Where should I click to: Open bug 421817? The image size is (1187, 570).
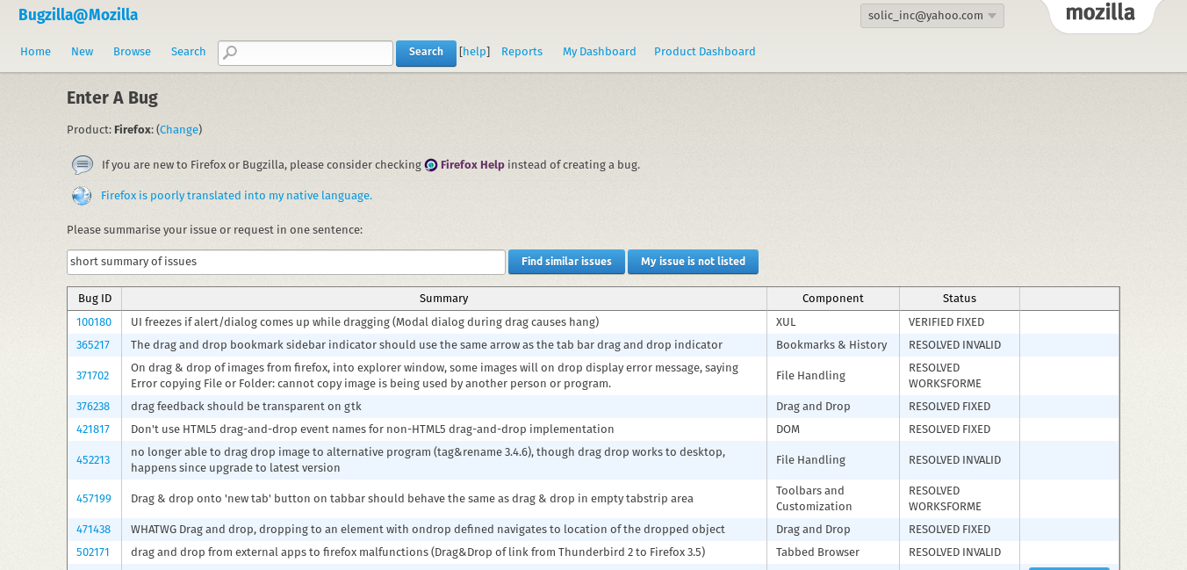pos(93,429)
